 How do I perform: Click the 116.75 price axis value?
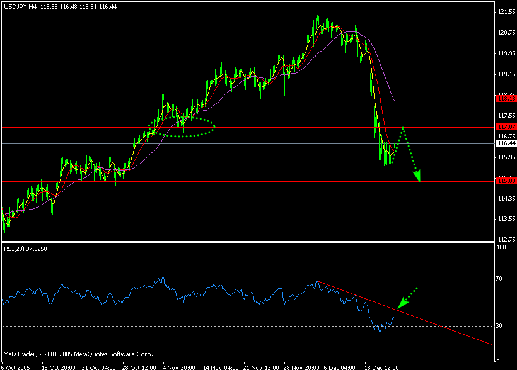click(x=506, y=137)
